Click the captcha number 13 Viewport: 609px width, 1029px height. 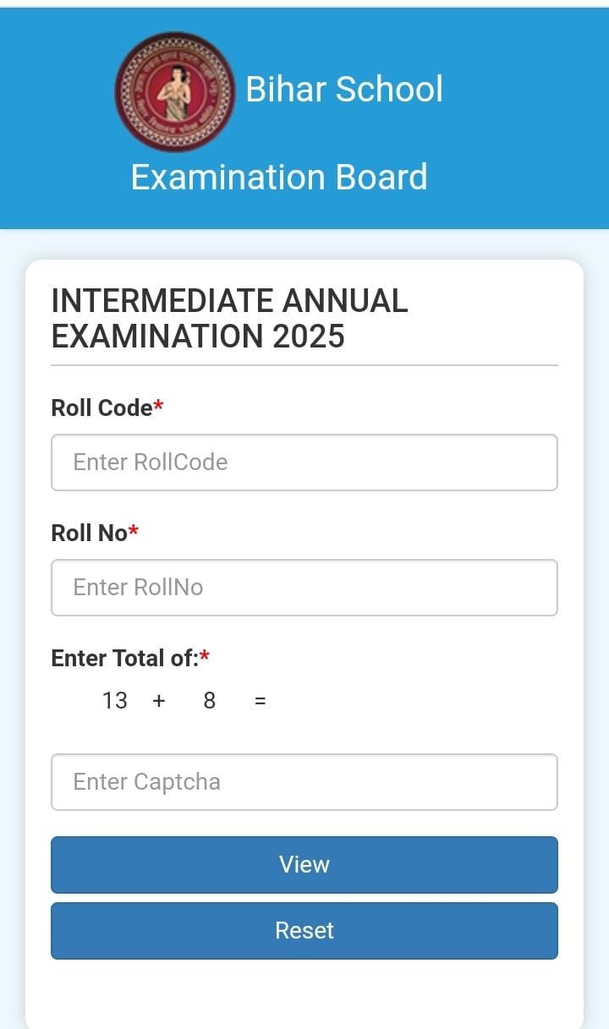[x=115, y=700]
